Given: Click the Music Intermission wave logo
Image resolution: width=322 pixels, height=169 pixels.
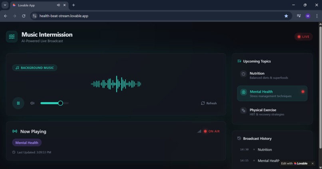Looking at the screenshot, I should [x=12, y=36].
